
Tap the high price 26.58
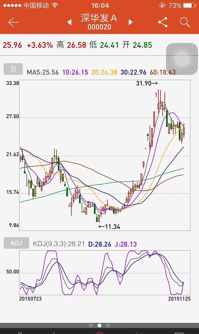(76, 45)
